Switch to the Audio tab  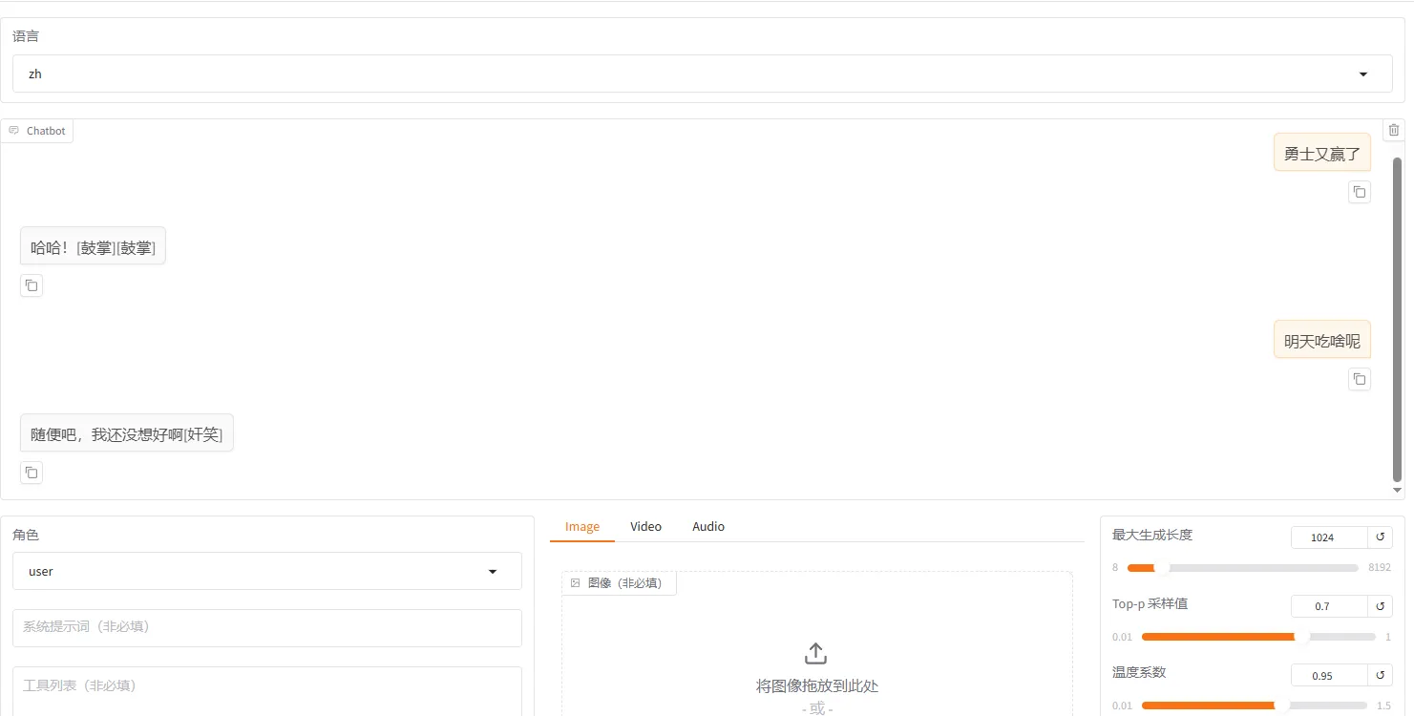tap(708, 527)
